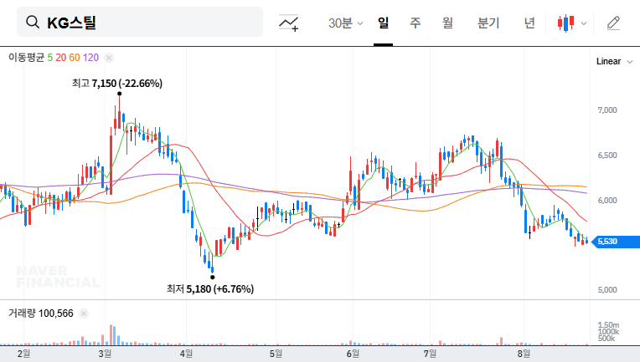Click the 120-day moving average label
This screenshot has height=362, width=640.
(90, 58)
